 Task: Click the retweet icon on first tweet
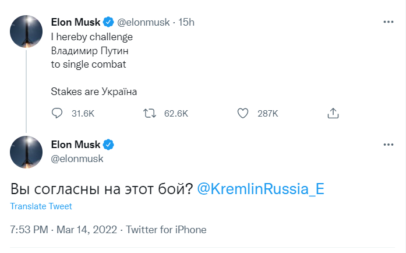[149, 113]
